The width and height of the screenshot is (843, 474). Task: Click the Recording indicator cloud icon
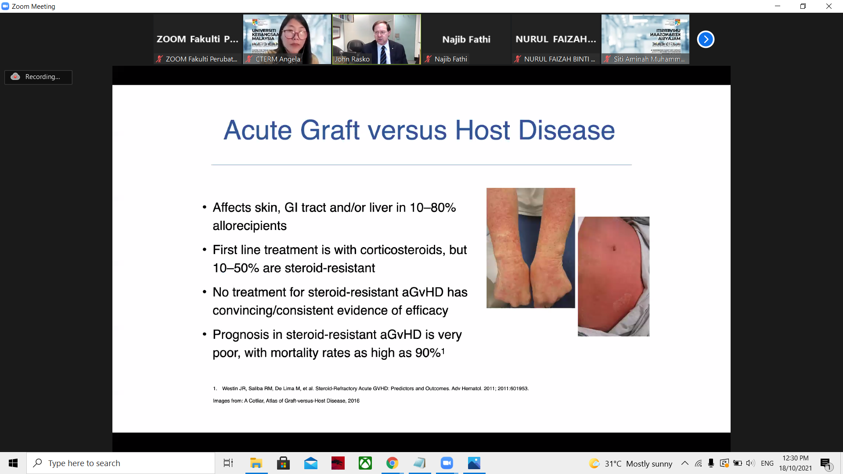[15, 77]
